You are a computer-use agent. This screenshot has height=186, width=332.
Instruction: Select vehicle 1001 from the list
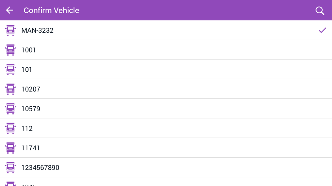click(x=29, y=50)
